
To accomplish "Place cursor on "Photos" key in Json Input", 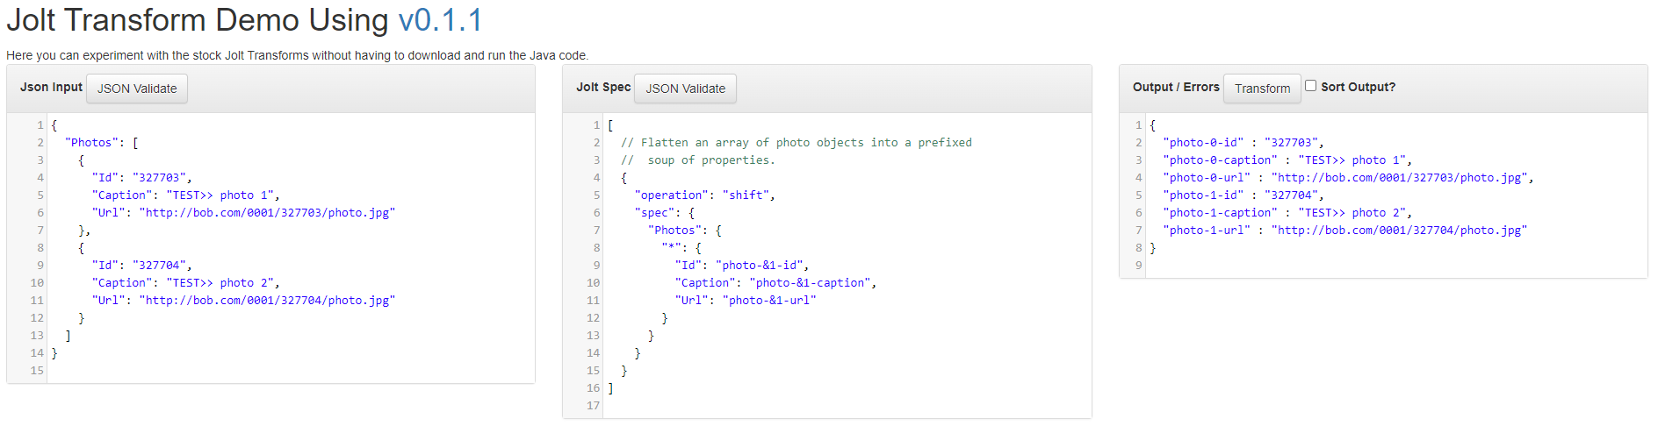I will (91, 143).
